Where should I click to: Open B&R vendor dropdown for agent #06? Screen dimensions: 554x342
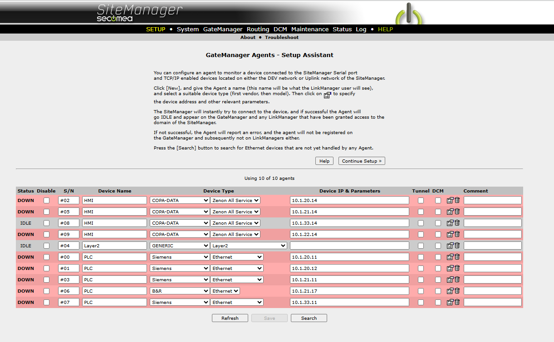click(179, 291)
